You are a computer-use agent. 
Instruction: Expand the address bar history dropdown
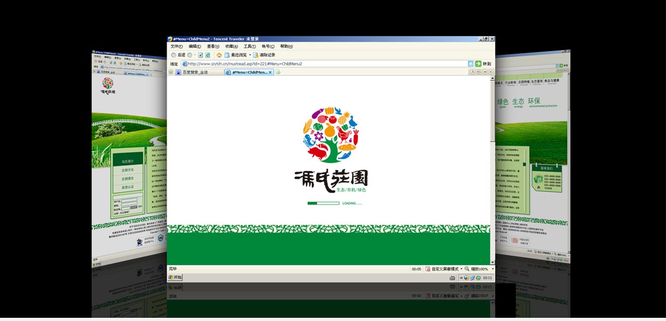coord(470,64)
